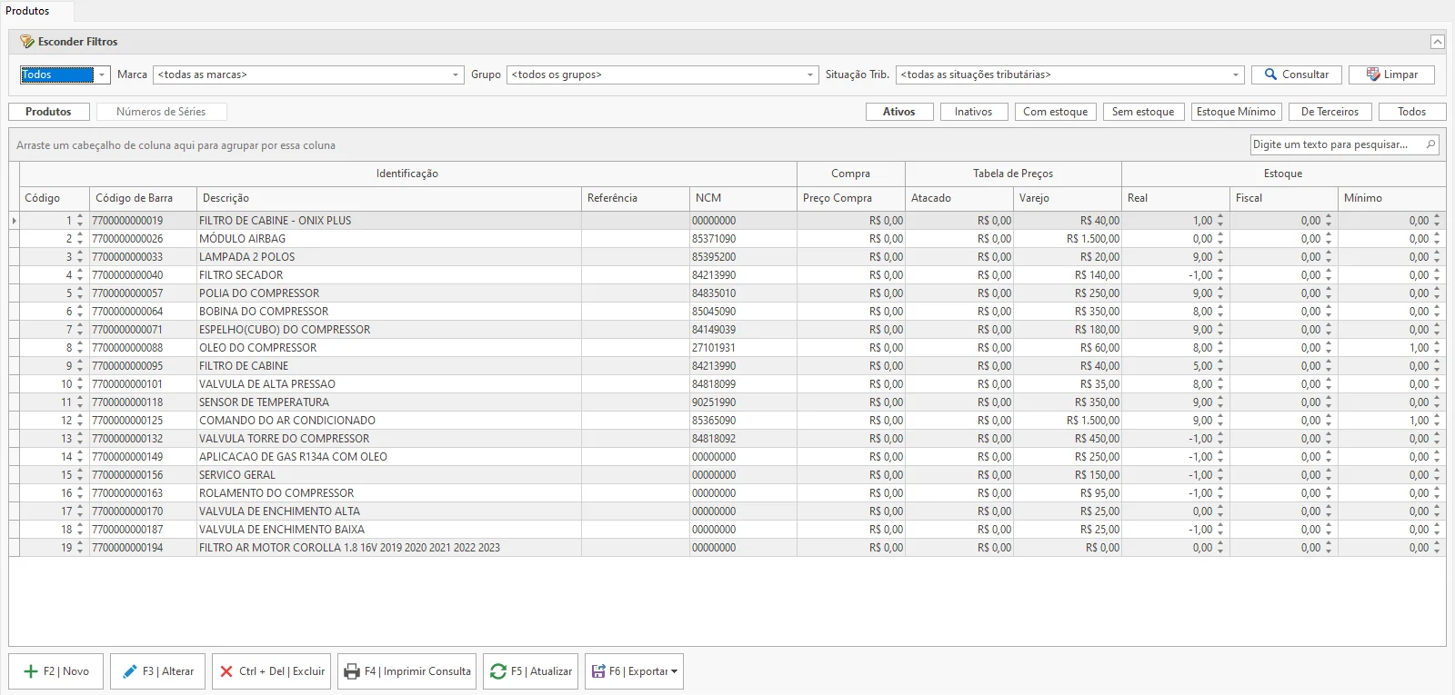The height and width of the screenshot is (695, 1455).
Task: Click the search magnifier in the text search box
Action: coord(1430,144)
